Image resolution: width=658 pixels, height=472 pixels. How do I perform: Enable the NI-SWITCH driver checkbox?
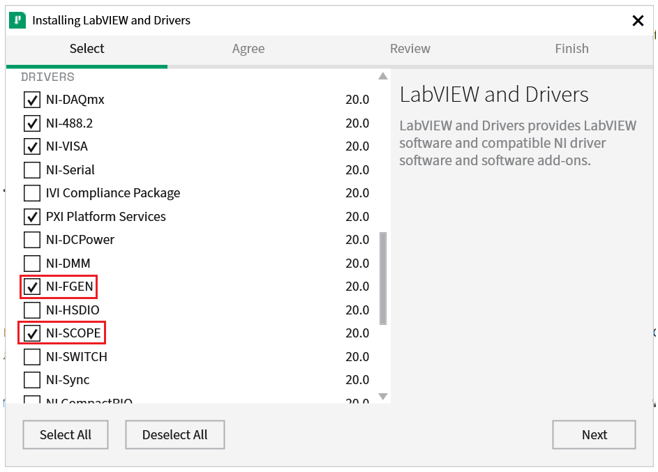(32, 357)
